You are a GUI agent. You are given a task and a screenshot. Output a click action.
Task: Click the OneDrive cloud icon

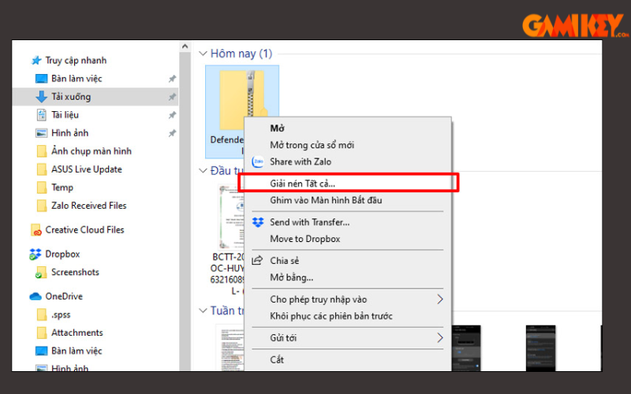(35, 296)
